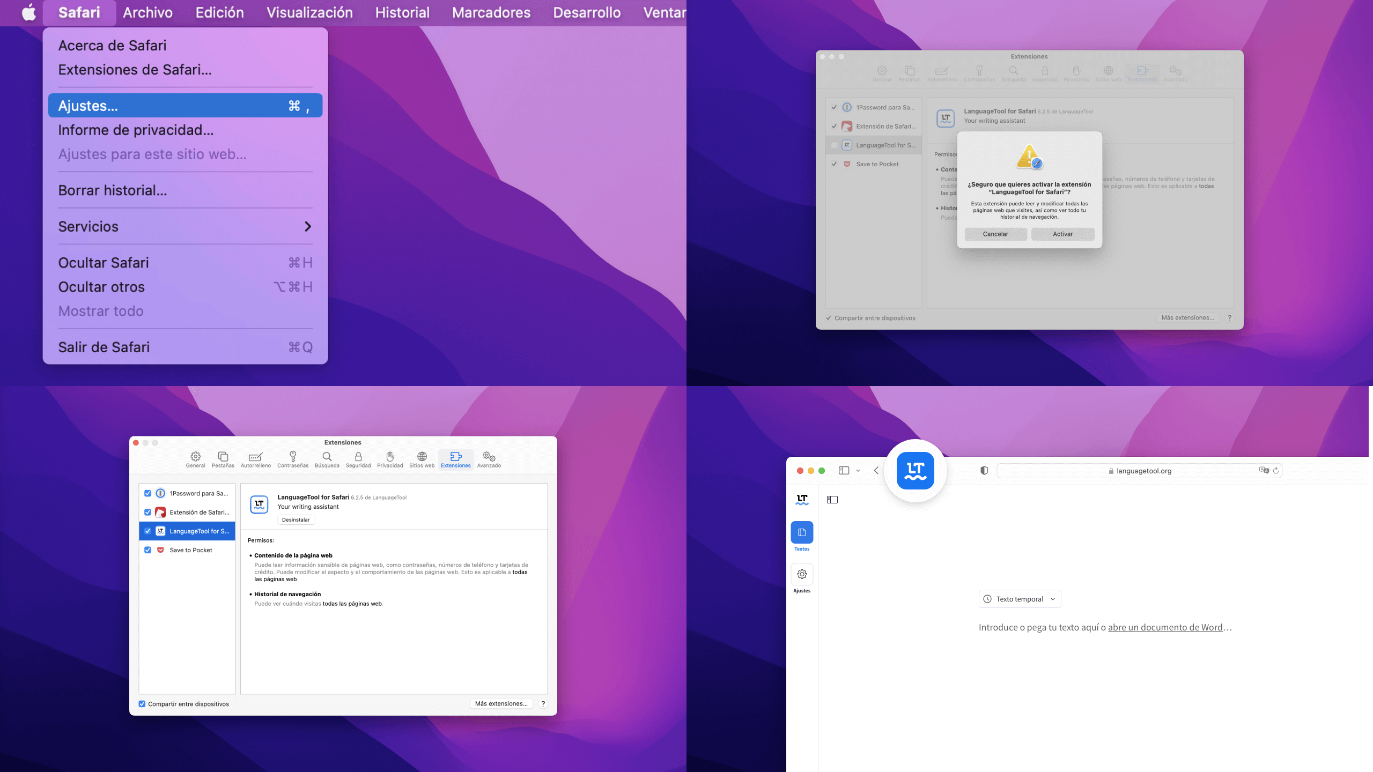Toggle Save to Pocket checkbox in dimmed upper window
The width and height of the screenshot is (1373, 772).
[x=834, y=164]
